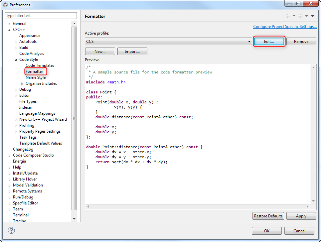The image size is (321, 242).
Task: Select Terminal preference page
Action: click(21, 215)
